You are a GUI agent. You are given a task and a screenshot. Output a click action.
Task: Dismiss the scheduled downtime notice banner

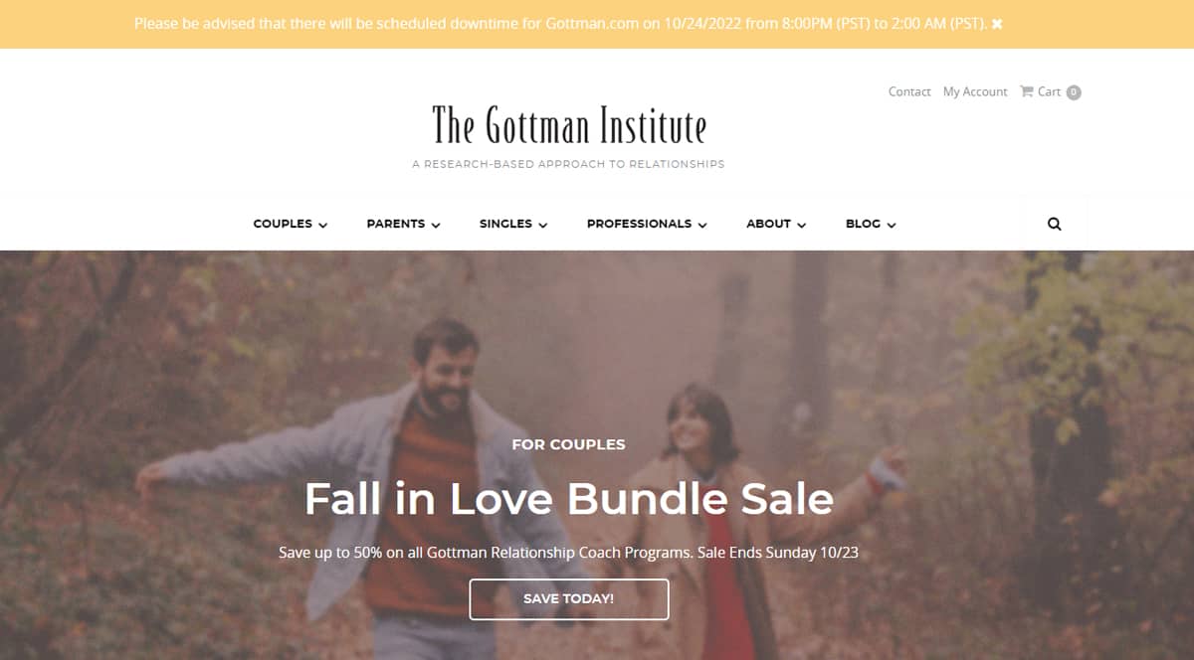tap(997, 24)
